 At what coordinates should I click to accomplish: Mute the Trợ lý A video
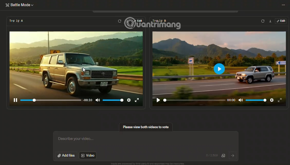(98, 100)
